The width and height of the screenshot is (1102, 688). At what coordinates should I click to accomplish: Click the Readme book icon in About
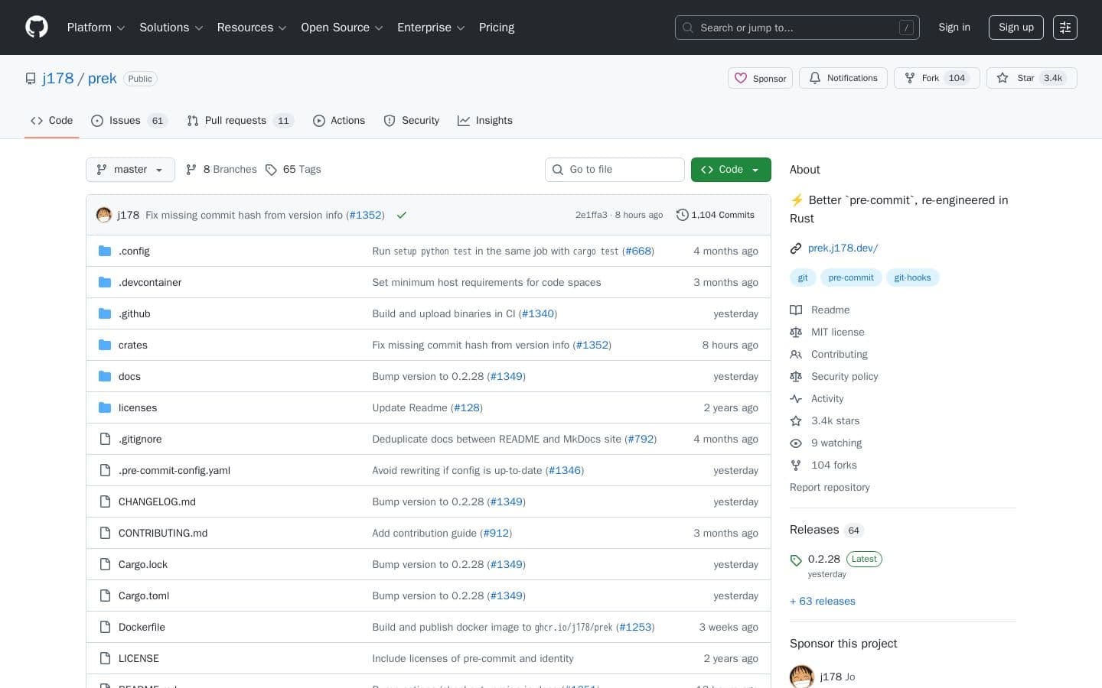[796, 310]
